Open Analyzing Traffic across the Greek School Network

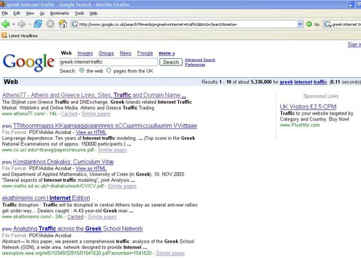pos(78,229)
